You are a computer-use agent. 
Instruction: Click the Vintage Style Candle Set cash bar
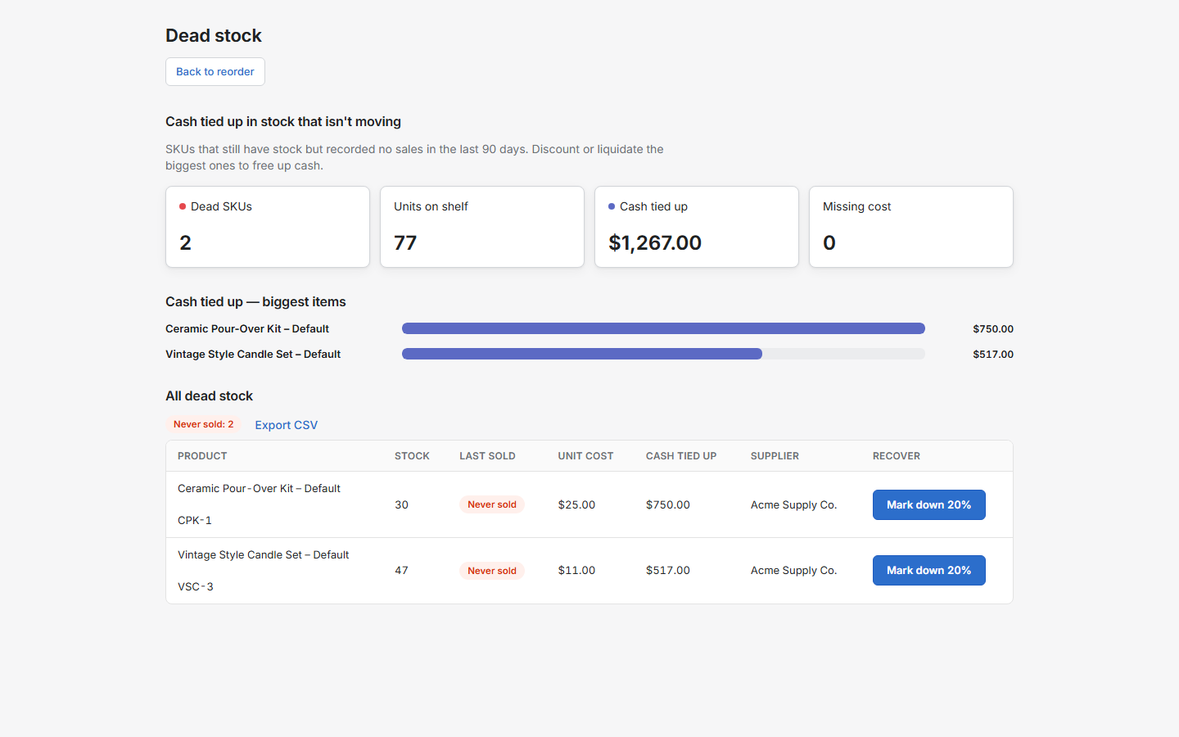[x=663, y=354]
